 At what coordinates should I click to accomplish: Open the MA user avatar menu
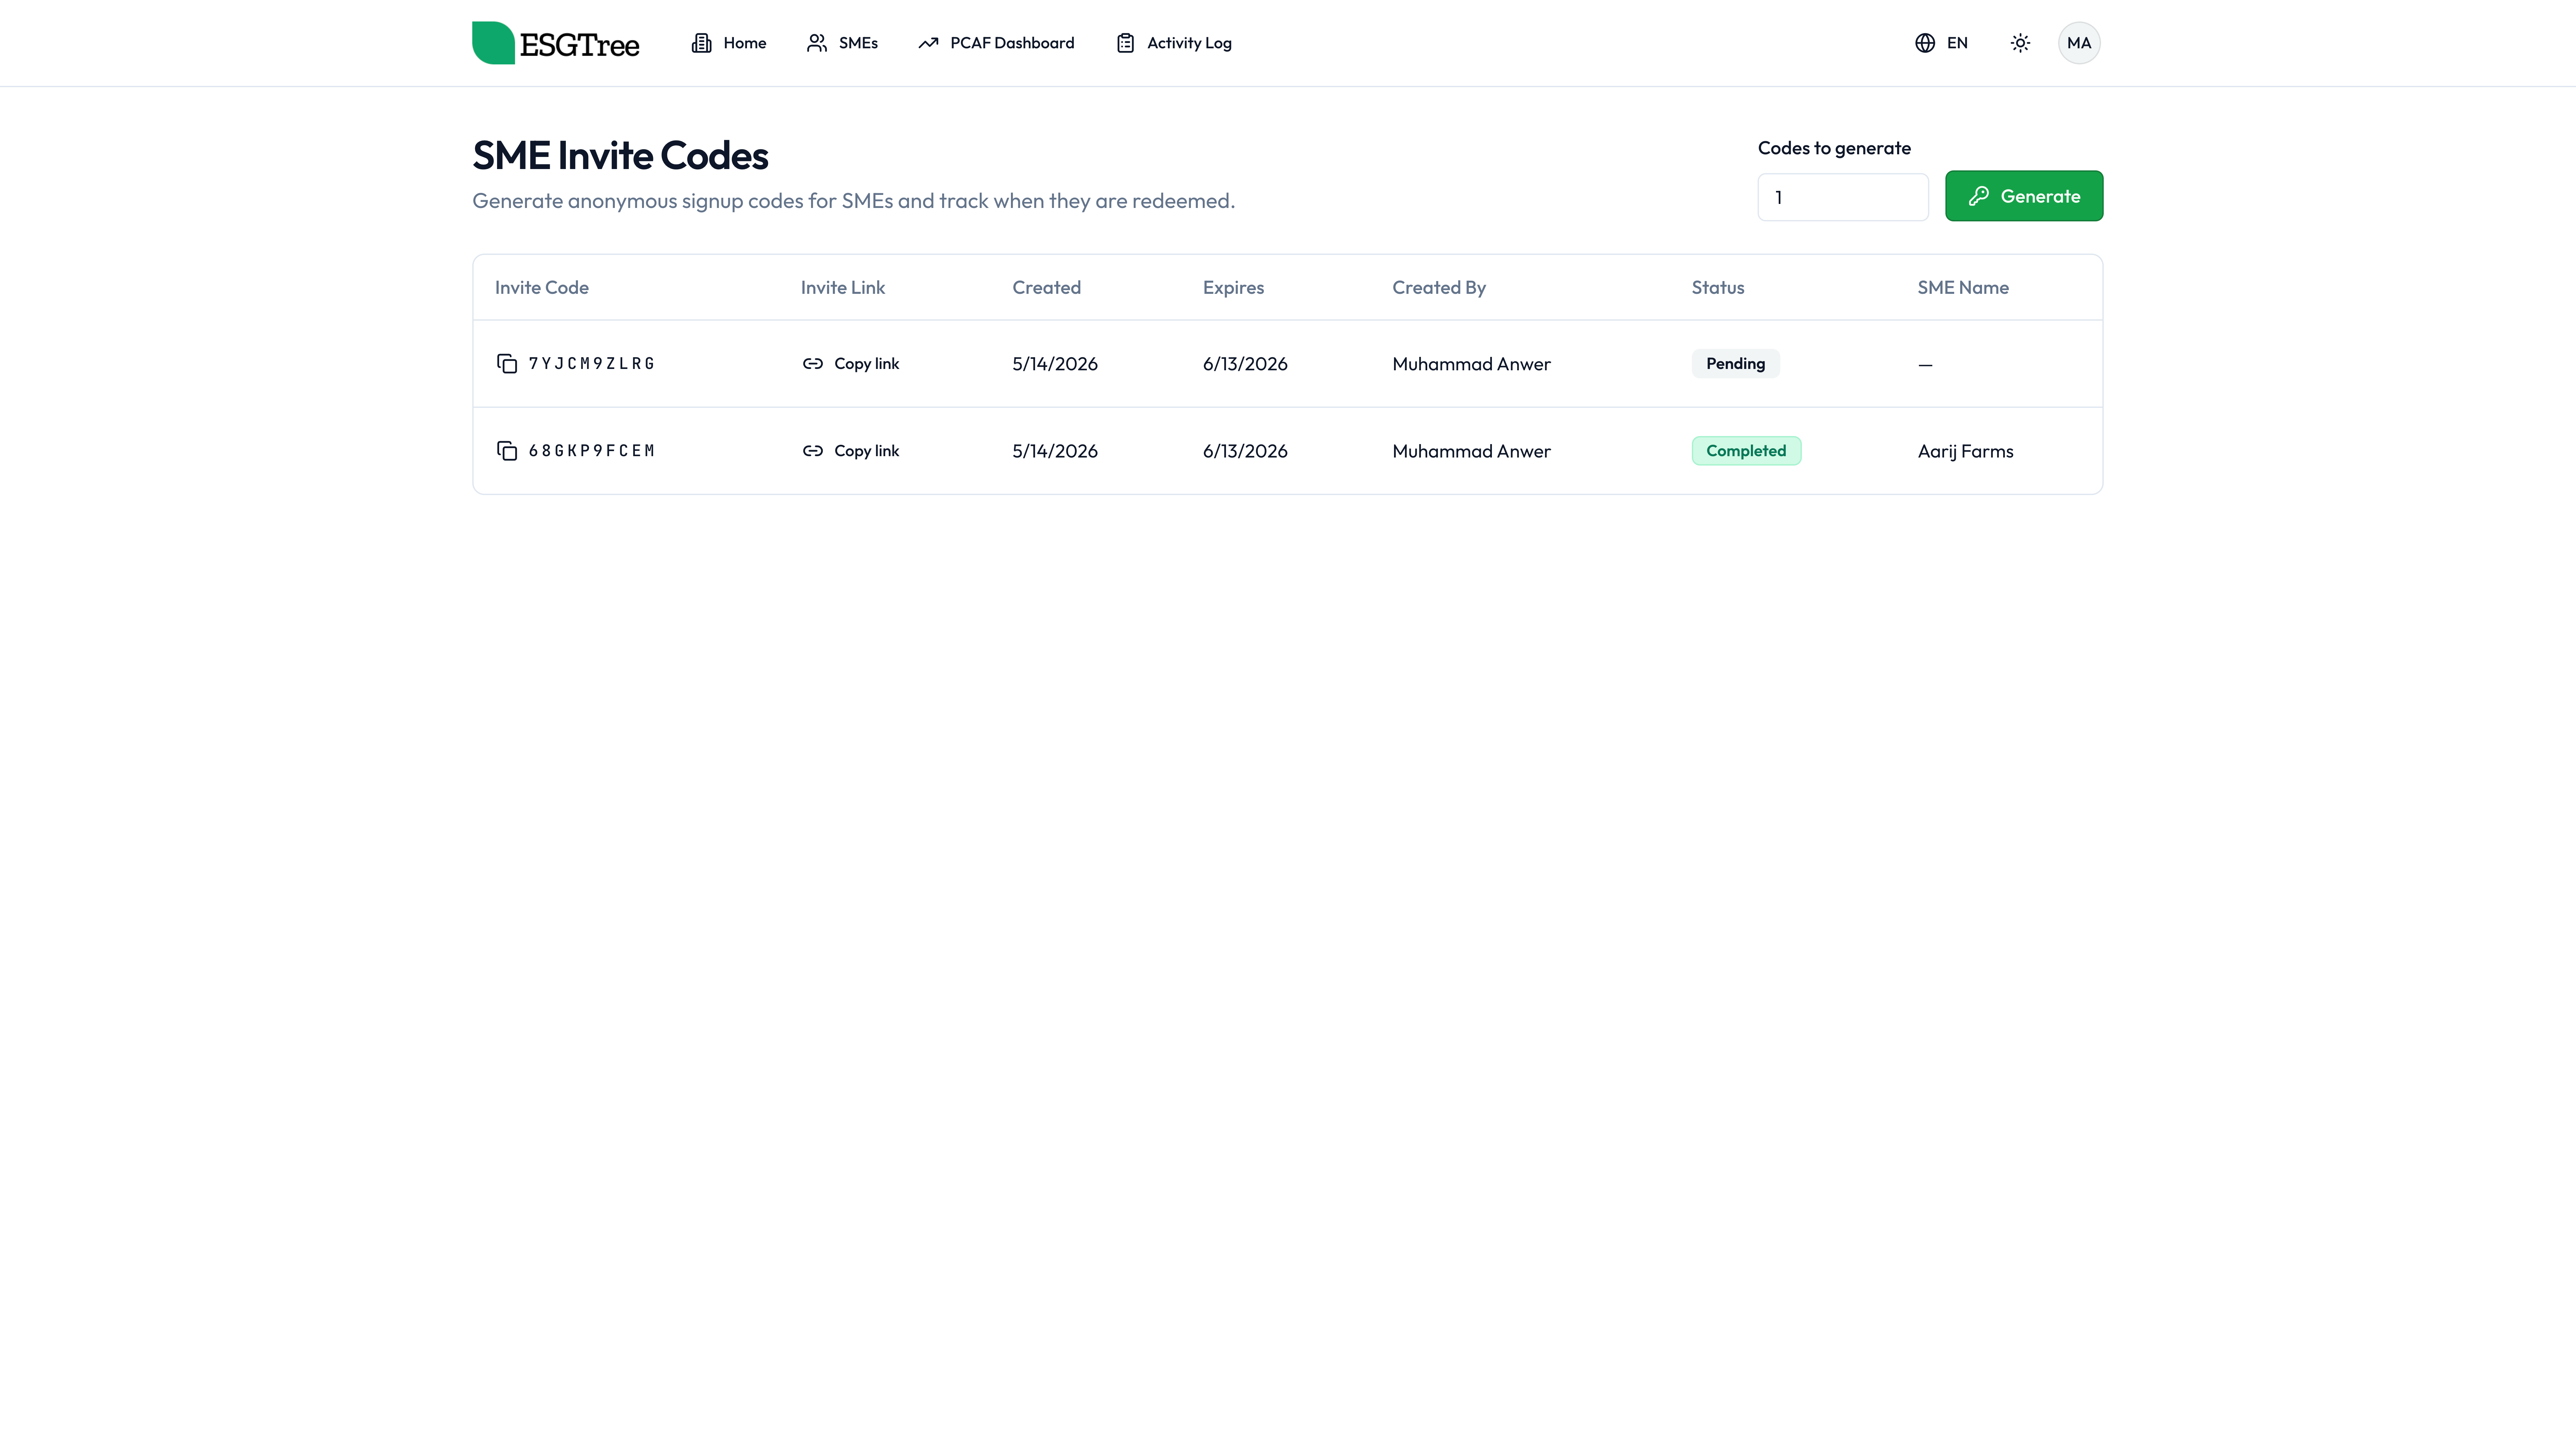tap(2079, 43)
